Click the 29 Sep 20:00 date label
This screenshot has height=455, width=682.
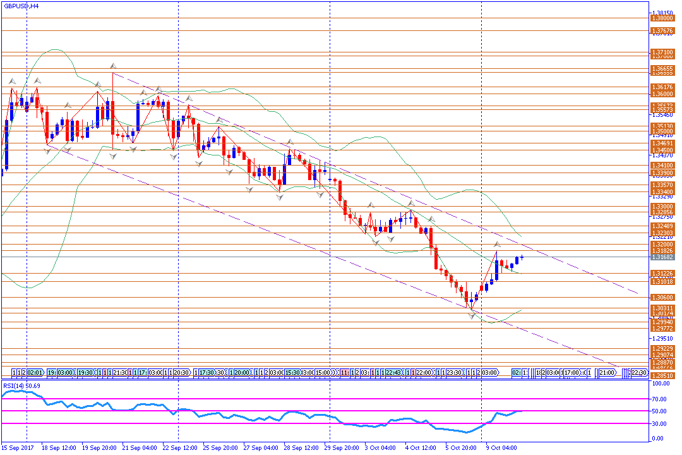pyautogui.click(x=342, y=447)
